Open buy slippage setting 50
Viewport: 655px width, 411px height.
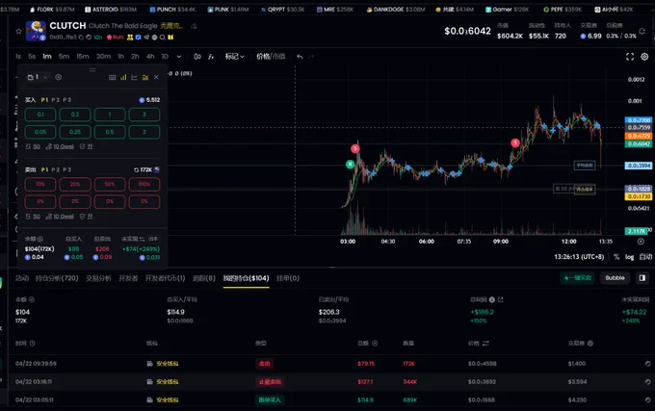point(34,146)
